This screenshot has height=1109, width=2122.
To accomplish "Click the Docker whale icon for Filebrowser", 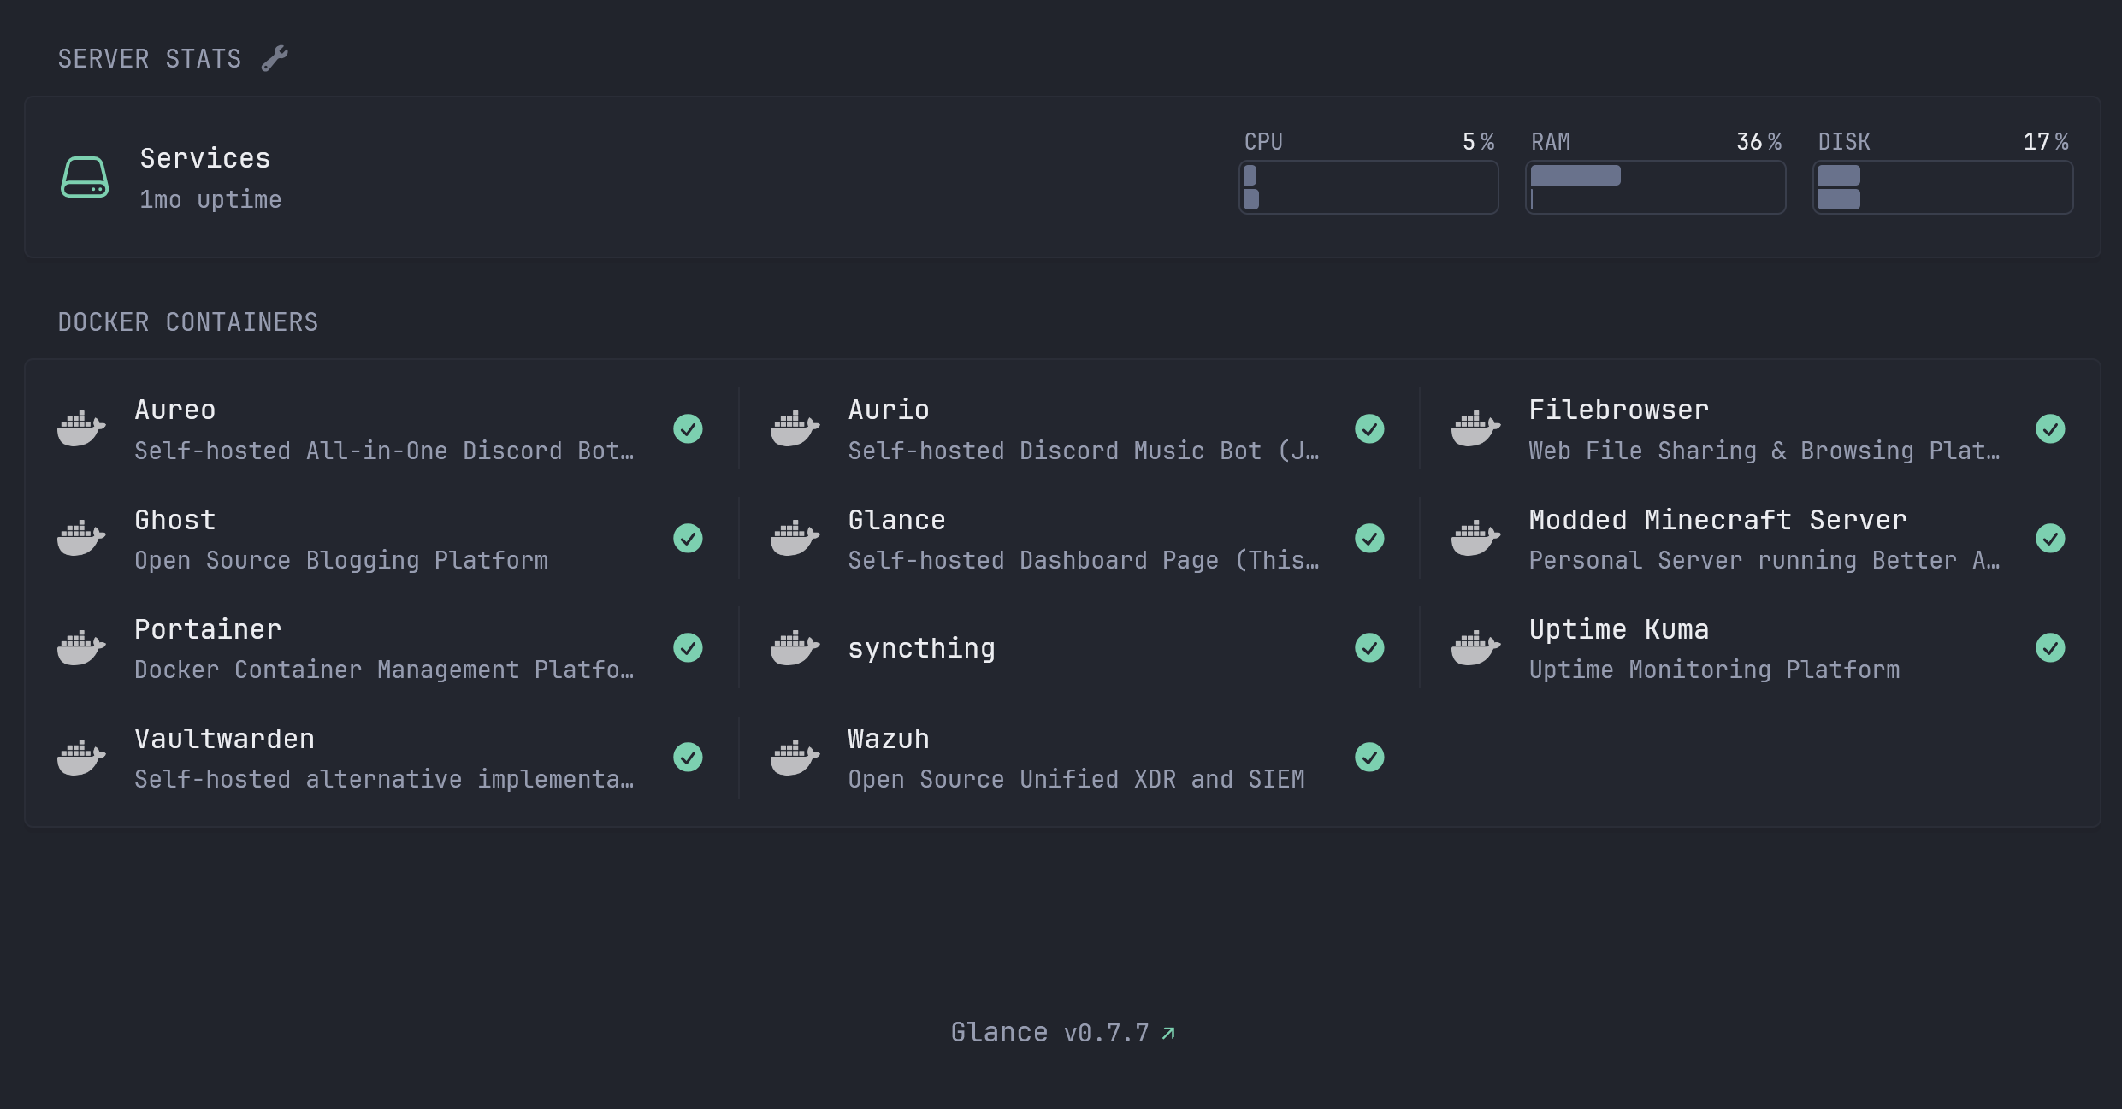I will pos(1475,428).
